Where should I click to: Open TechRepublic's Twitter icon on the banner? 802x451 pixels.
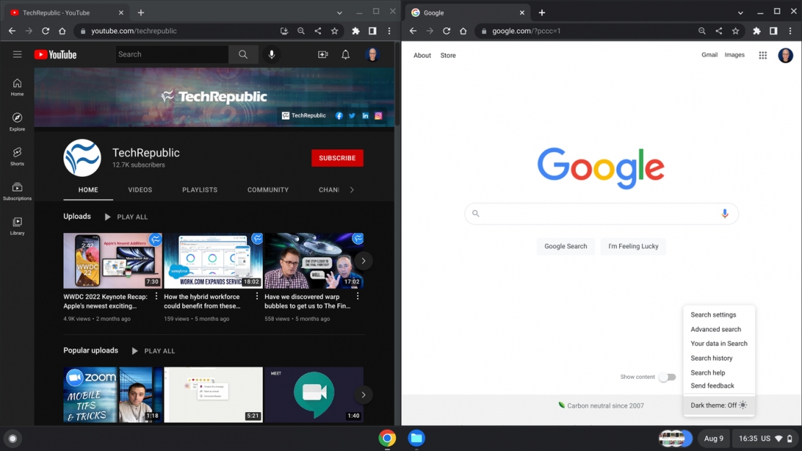[x=351, y=115]
